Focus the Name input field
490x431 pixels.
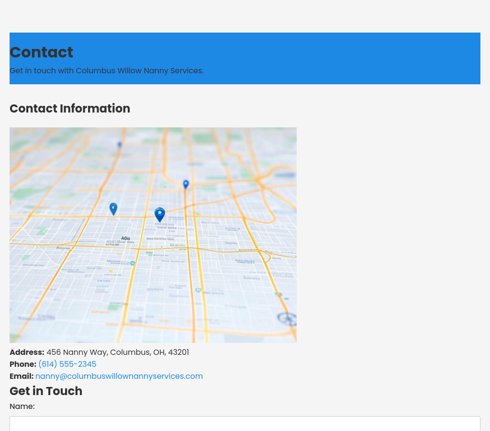pos(245,424)
